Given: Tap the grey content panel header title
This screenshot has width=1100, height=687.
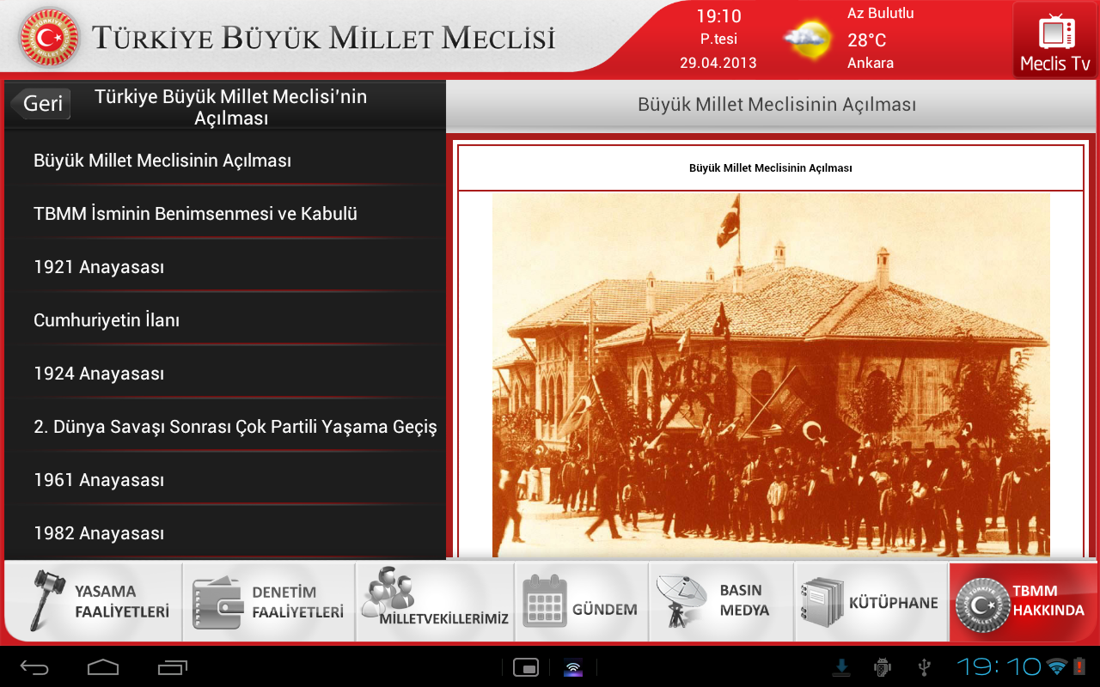Looking at the screenshot, I should (777, 105).
